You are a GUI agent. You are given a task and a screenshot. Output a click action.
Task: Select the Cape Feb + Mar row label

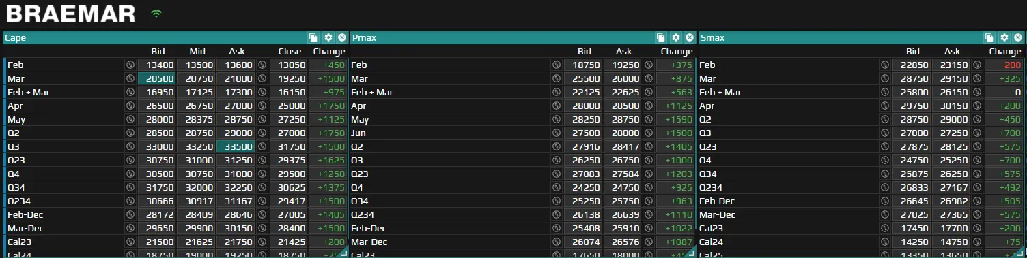[x=28, y=92]
